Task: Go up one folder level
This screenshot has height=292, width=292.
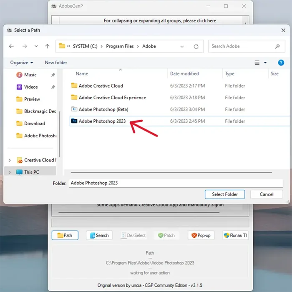Action: (47, 46)
